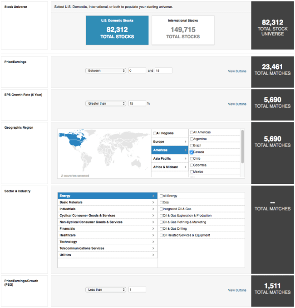The width and height of the screenshot is (295, 308).
Task: Click chevron on Telecommunications Services row
Action: tap(153, 248)
